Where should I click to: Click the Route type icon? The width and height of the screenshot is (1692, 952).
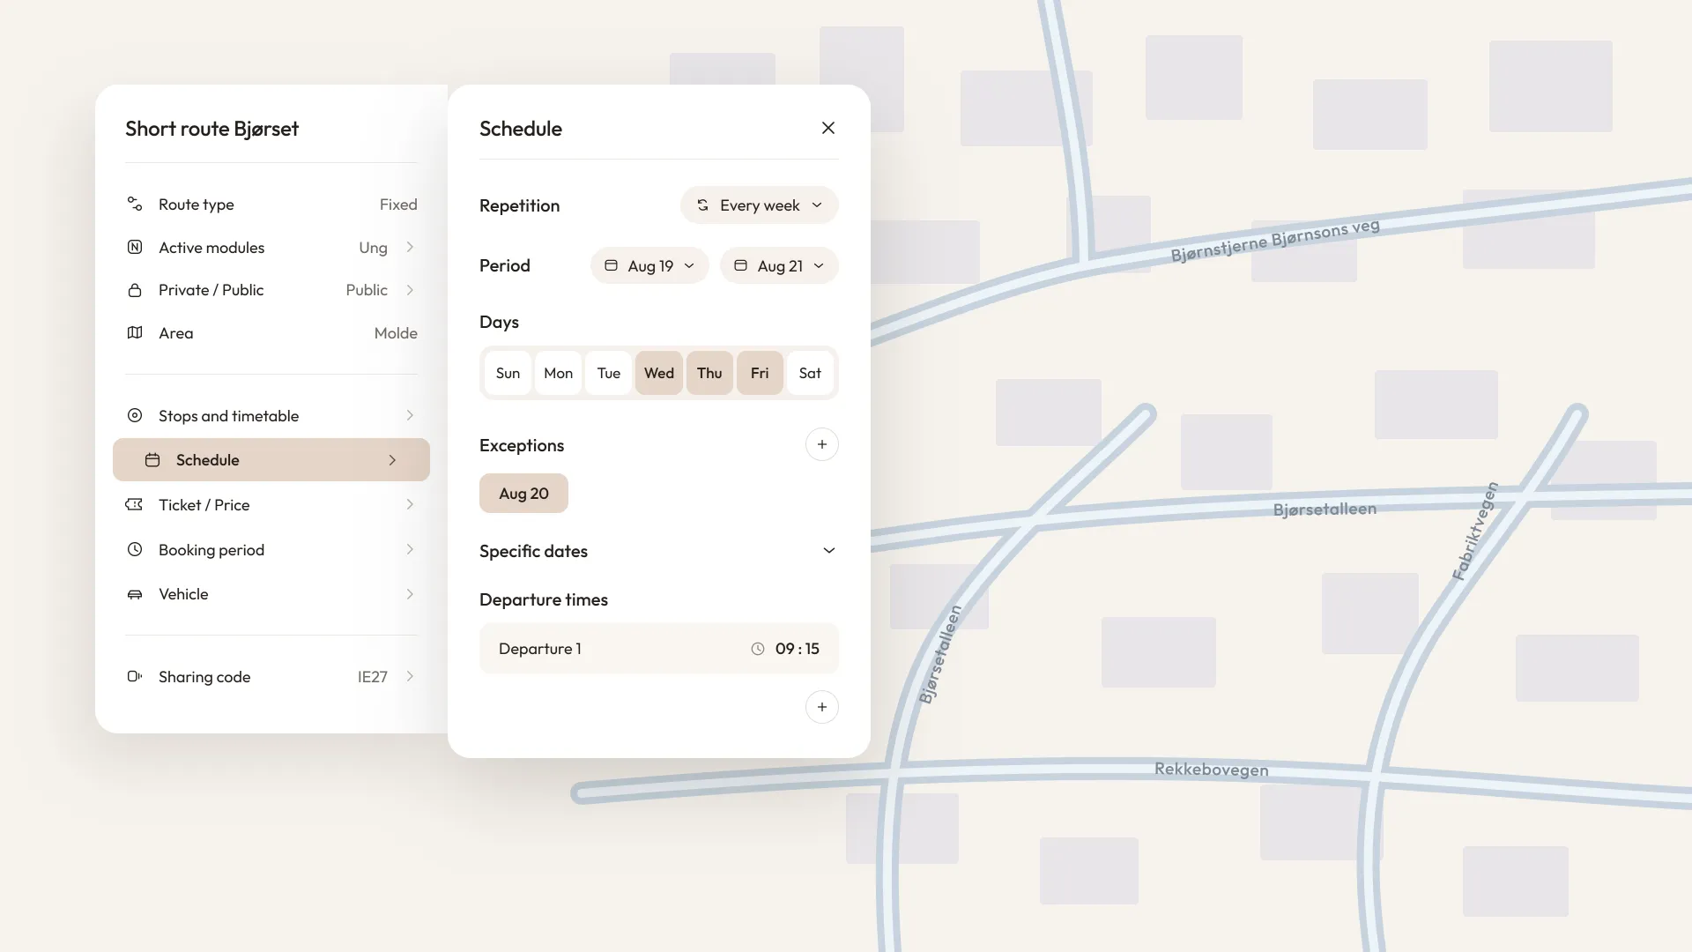tap(135, 205)
